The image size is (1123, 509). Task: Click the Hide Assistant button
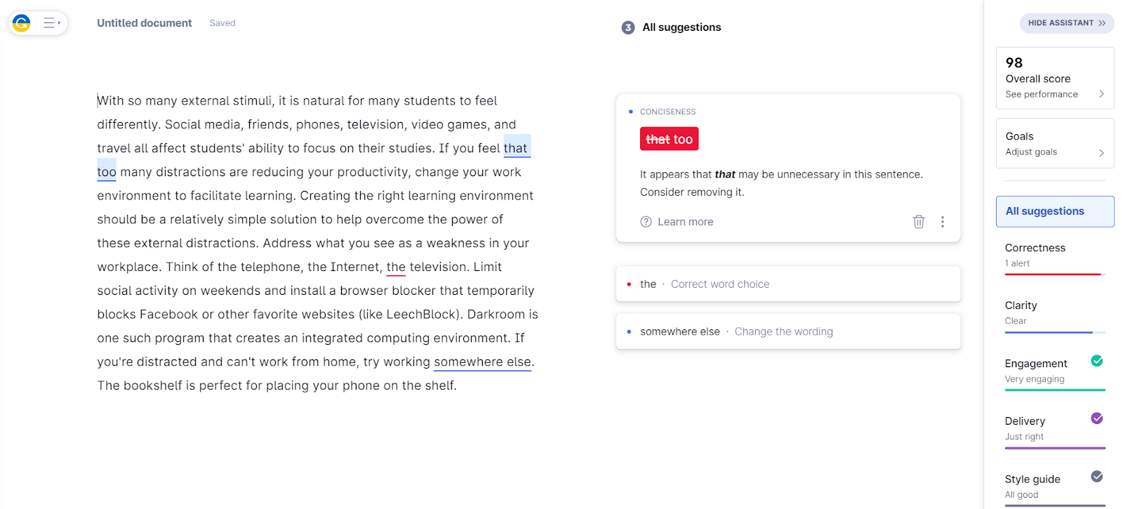click(x=1066, y=23)
